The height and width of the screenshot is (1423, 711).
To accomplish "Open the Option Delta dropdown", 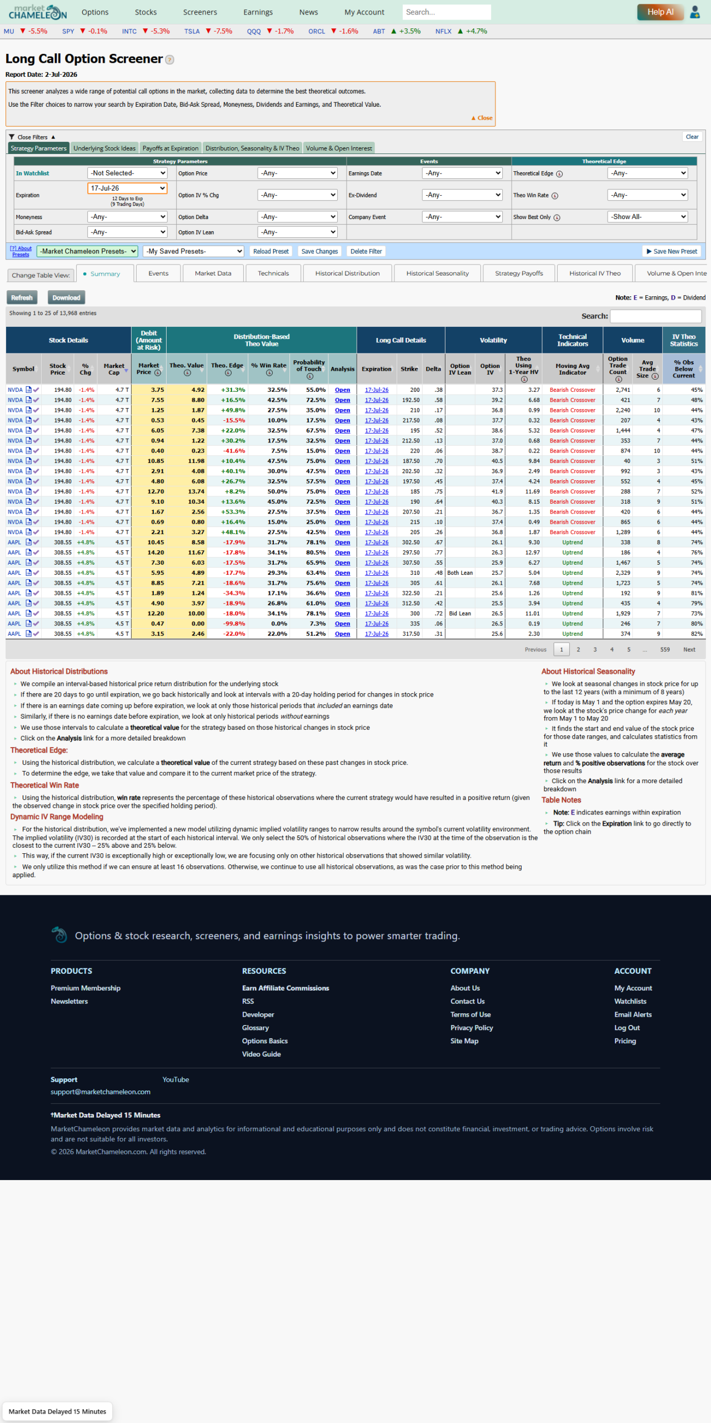I will coord(298,217).
